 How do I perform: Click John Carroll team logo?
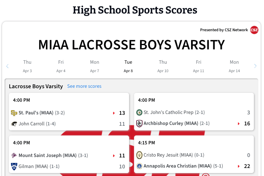pyautogui.click(x=14, y=124)
